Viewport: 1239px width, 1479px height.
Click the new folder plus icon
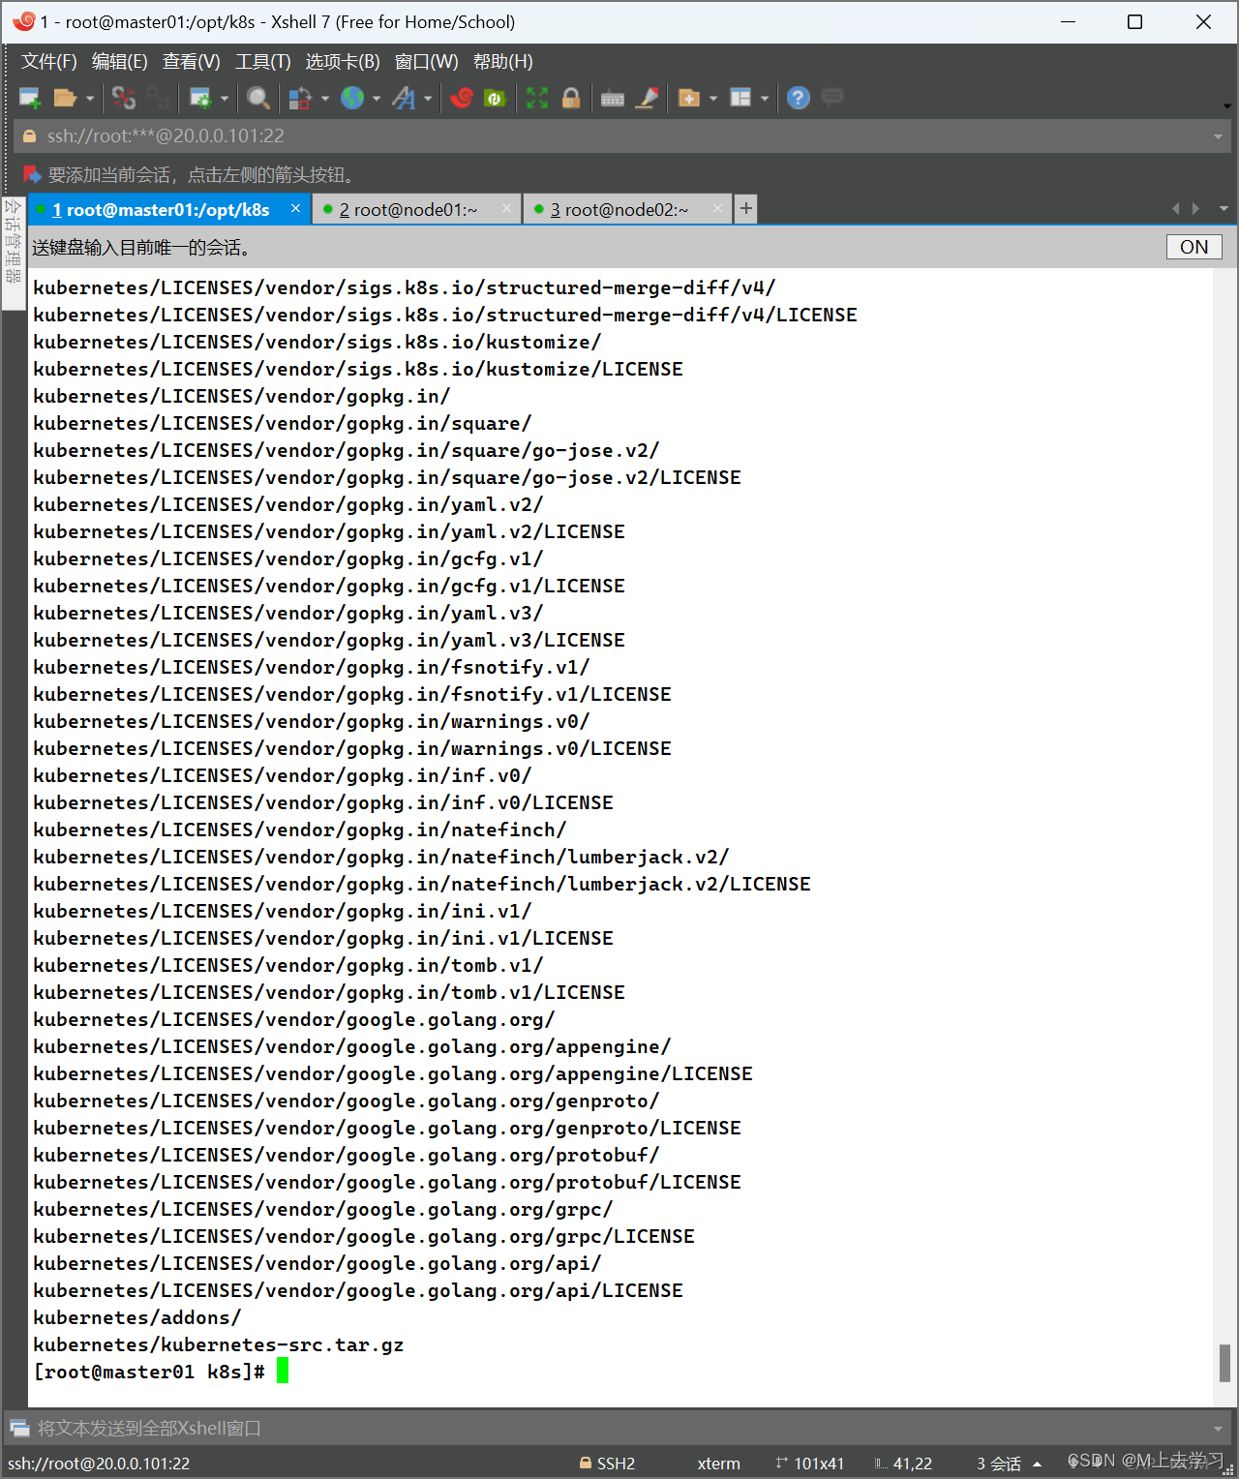pyautogui.click(x=689, y=98)
